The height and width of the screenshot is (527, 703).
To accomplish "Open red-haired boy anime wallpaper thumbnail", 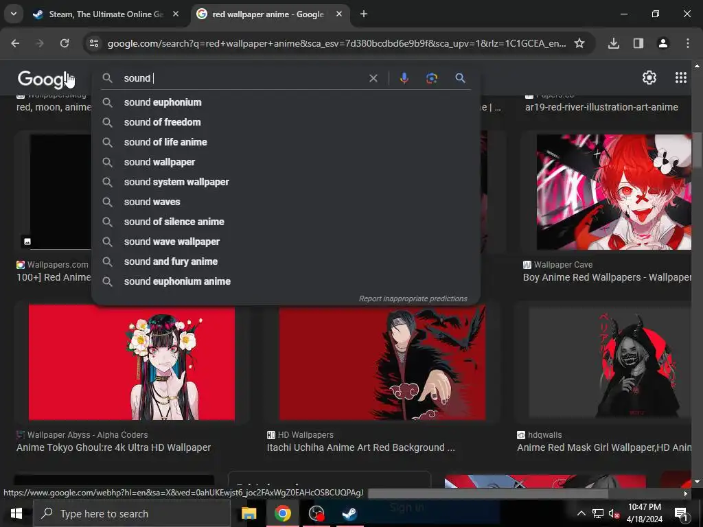I will (614, 192).
